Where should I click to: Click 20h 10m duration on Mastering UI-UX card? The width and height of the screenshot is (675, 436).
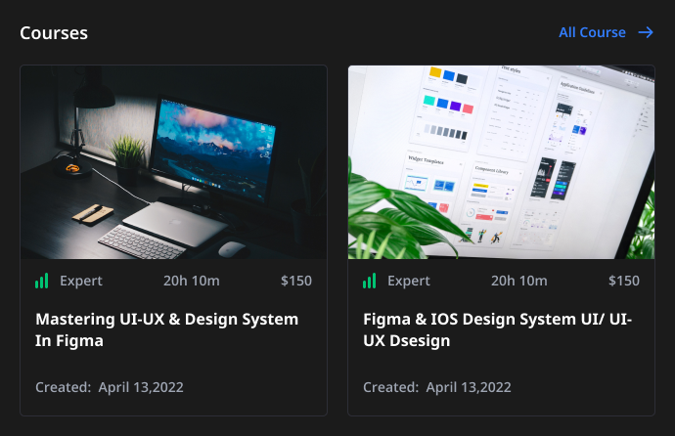192,281
